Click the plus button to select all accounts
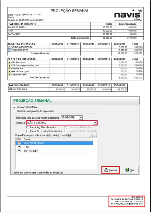 coord(91,135)
